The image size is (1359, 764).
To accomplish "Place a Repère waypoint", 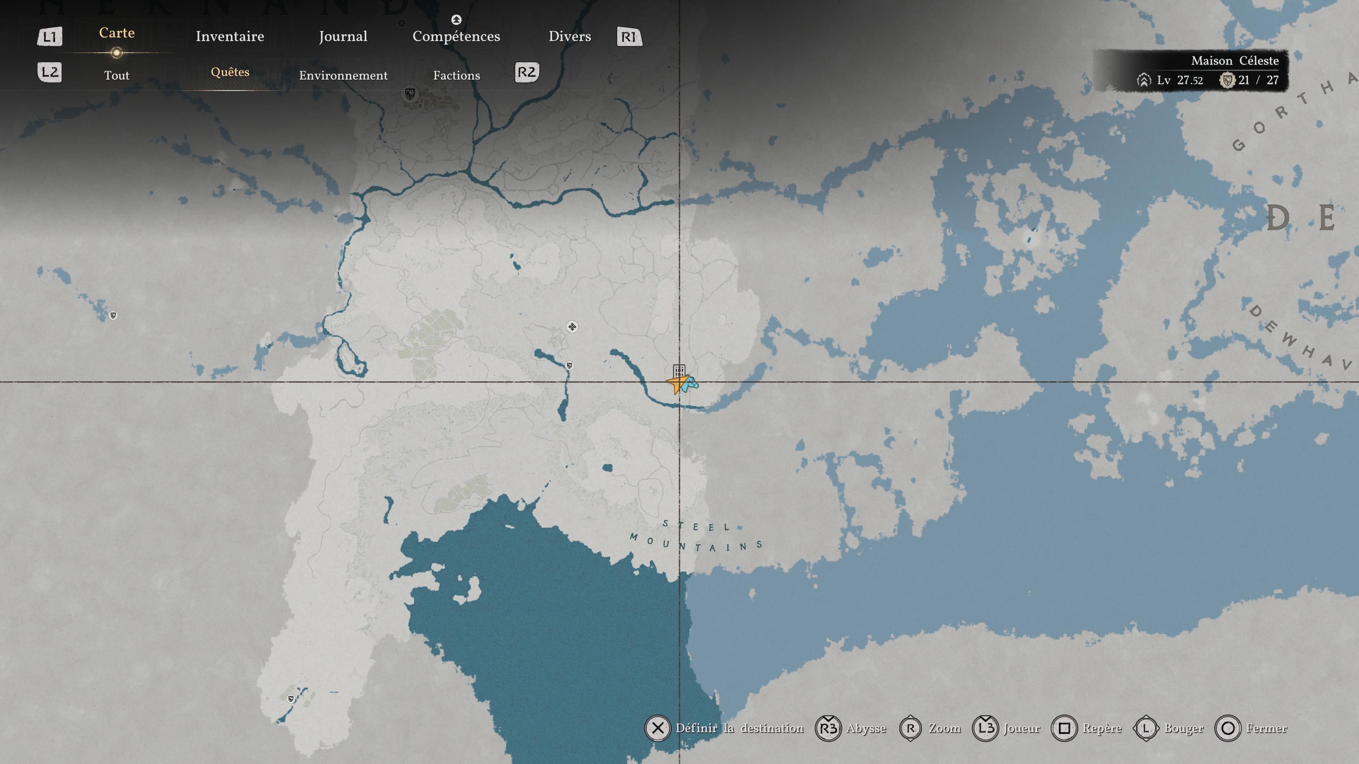I will (1102, 729).
